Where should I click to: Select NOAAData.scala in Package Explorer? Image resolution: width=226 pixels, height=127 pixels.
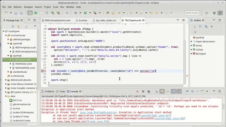click(x=23, y=64)
